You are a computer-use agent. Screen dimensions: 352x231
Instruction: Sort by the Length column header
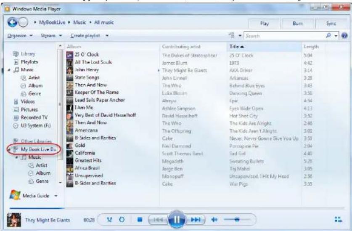click(x=311, y=47)
